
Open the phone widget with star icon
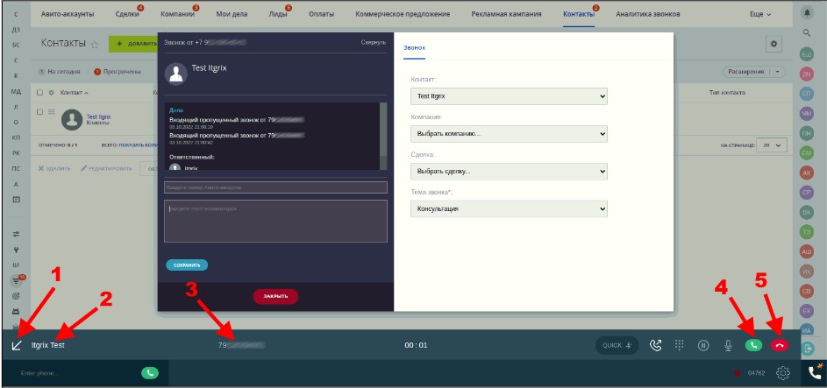tap(815, 372)
